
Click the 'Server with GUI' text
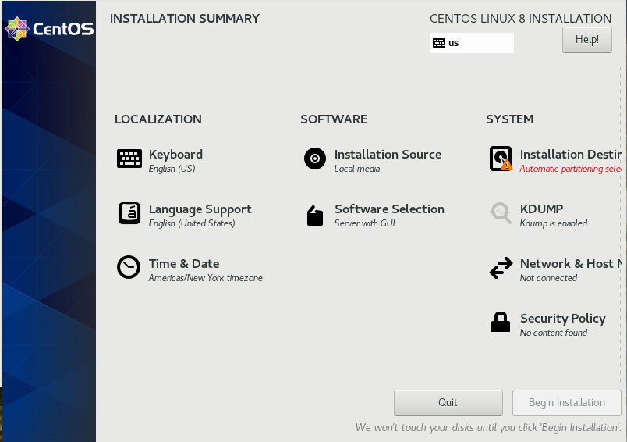pyautogui.click(x=365, y=223)
